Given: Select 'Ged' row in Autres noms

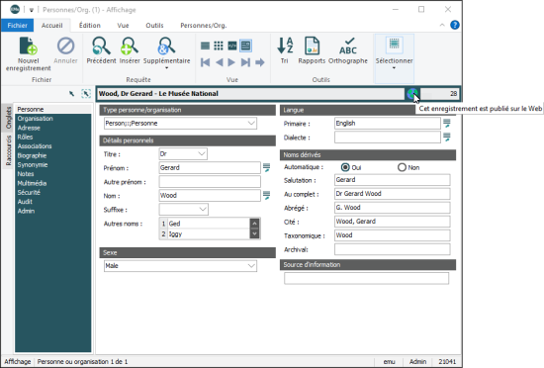Looking at the screenshot, I should click(205, 224).
